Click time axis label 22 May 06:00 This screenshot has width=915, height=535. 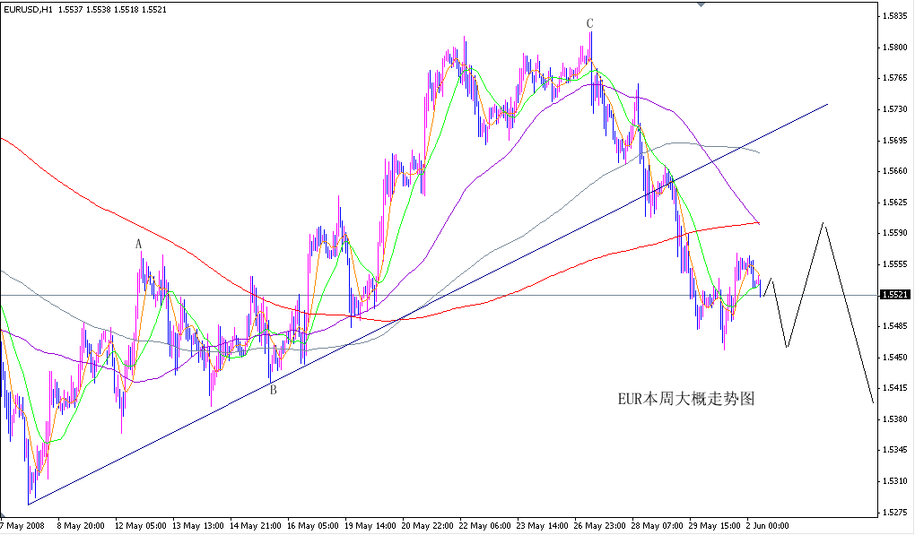click(485, 526)
